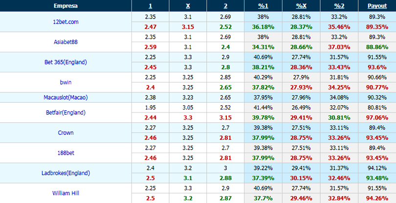
Task: Select the 37.7% value for William Hill
Action: click(x=263, y=199)
